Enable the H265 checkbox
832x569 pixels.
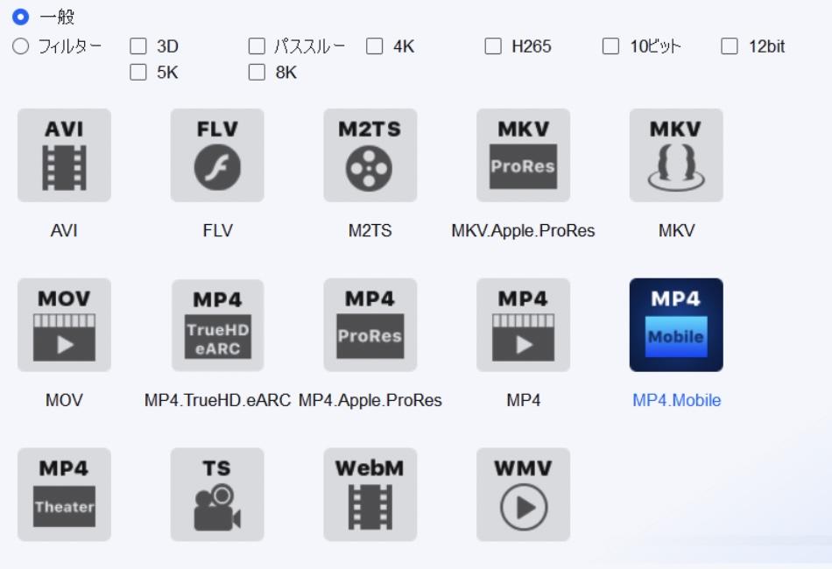click(x=493, y=46)
